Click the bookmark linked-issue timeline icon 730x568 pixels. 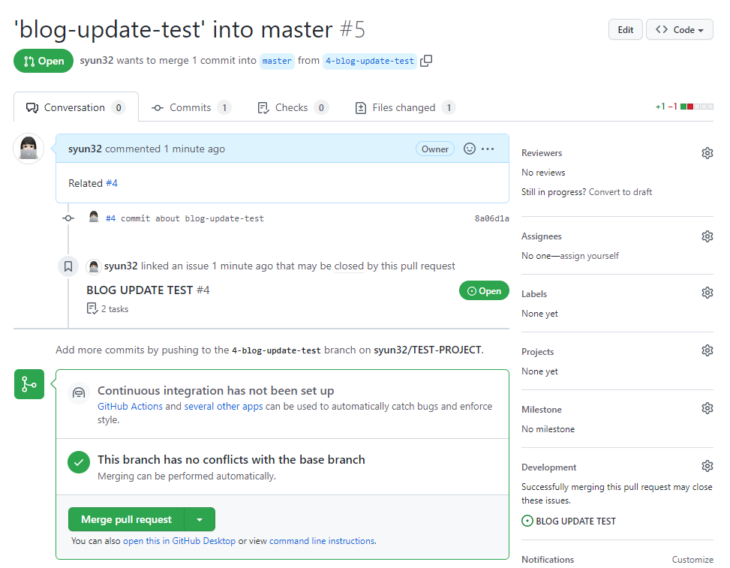point(68,266)
